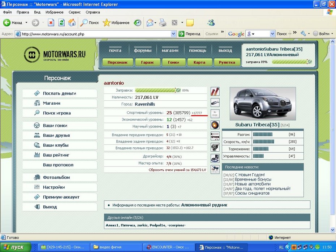Screen dimensions: 336x252
Task: Click the History clock icon
Action: 137,22
